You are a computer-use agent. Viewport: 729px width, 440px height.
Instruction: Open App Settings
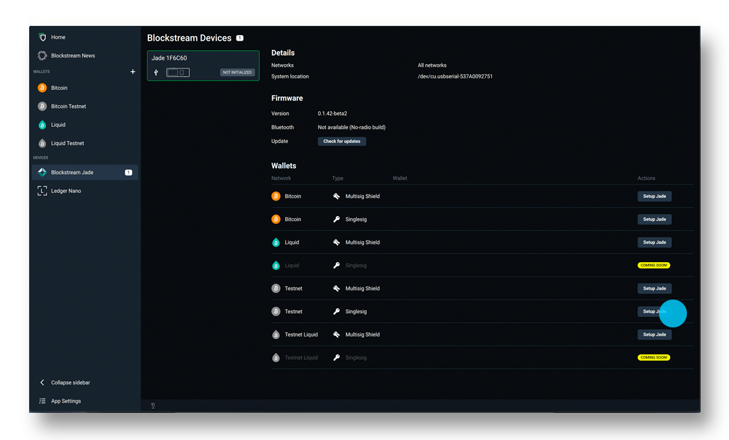[65, 401]
